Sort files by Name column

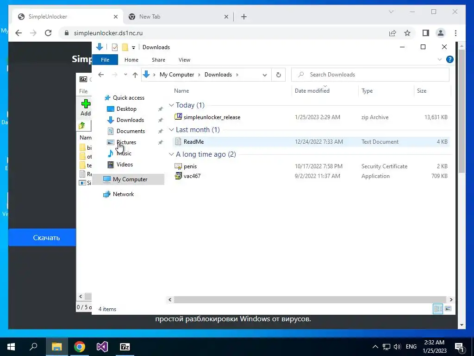click(181, 91)
